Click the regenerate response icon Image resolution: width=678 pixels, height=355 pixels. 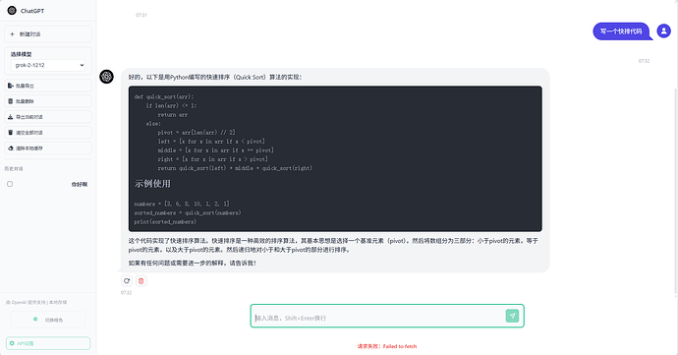click(x=127, y=281)
